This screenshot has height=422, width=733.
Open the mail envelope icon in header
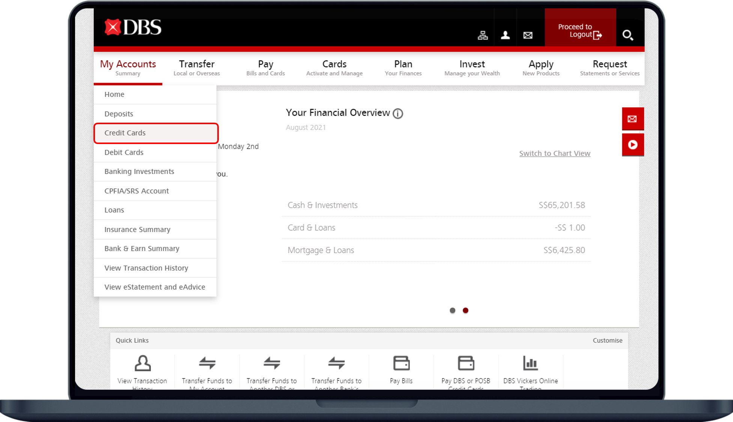528,35
